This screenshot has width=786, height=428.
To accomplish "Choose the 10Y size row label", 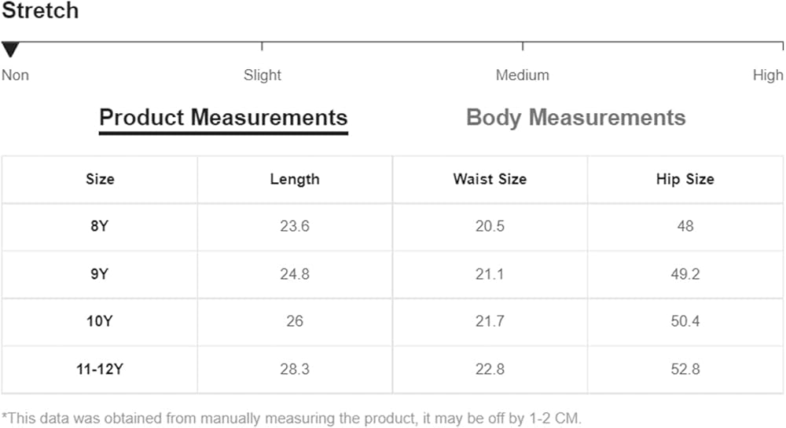I will click(x=100, y=321).
